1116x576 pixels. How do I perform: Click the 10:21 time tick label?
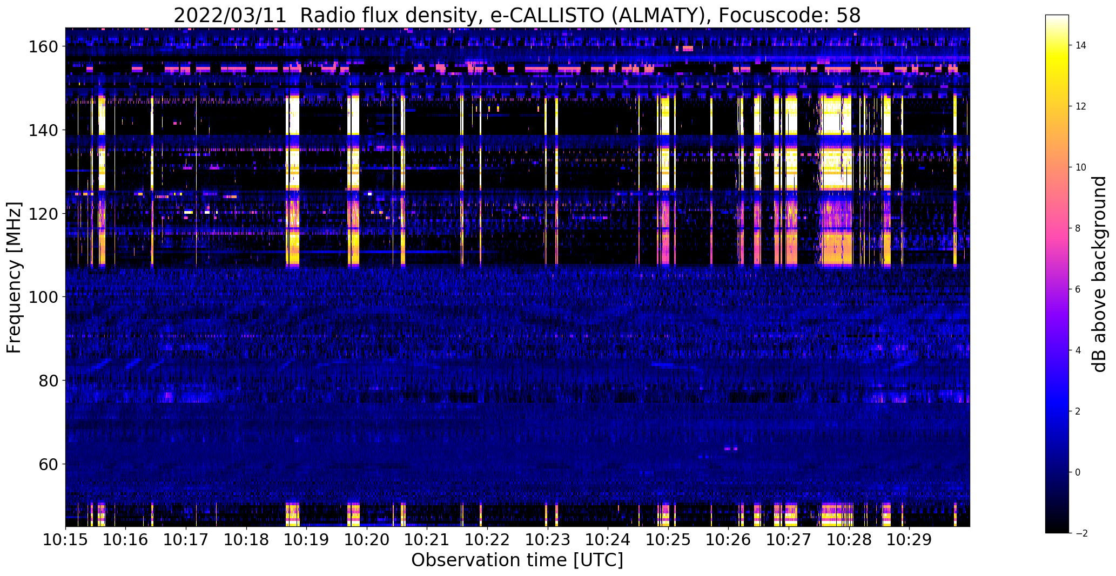(x=427, y=539)
